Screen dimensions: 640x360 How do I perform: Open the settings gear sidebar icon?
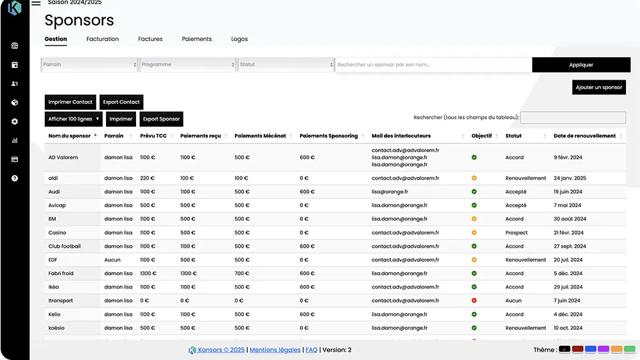click(x=15, y=122)
